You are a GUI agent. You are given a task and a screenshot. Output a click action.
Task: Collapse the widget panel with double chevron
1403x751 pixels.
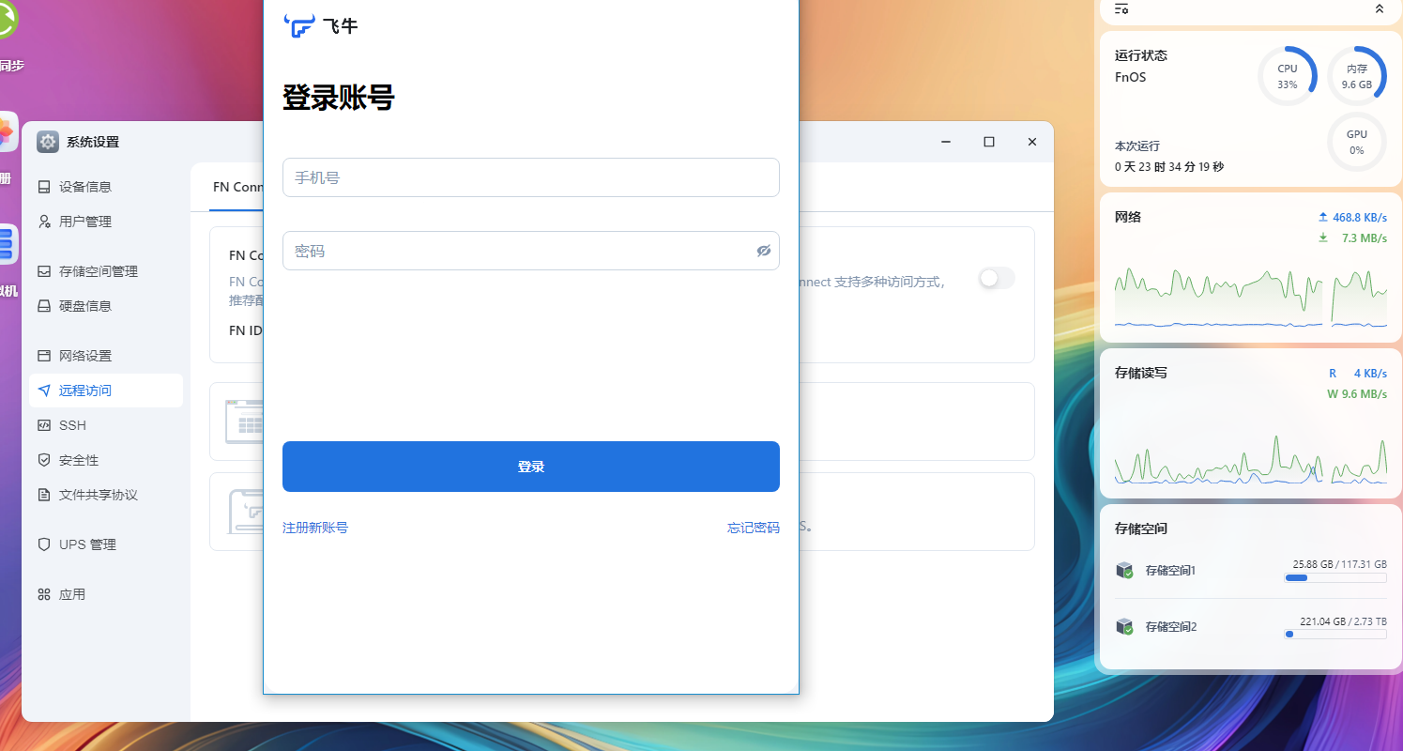point(1380,8)
